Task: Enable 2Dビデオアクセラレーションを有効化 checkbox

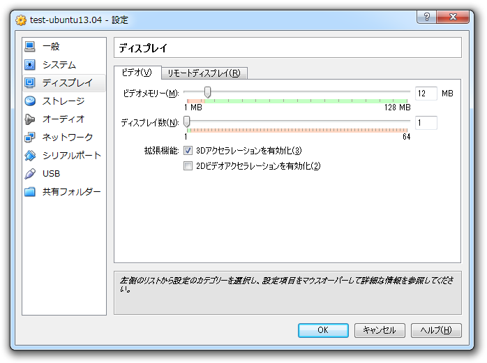Action: [188, 165]
